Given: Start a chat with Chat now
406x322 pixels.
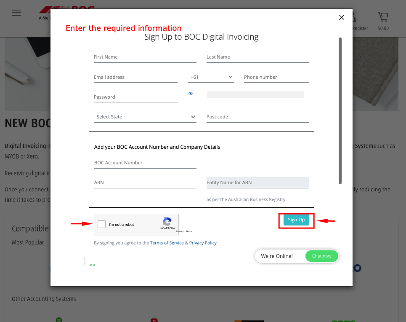Looking at the screenshot, I should coord(321,256).
